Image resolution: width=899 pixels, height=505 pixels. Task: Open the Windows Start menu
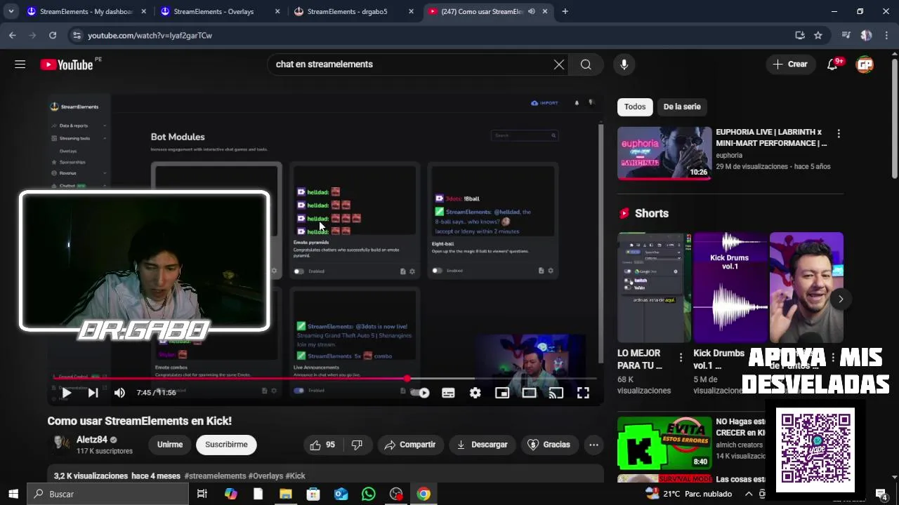pos(13,494)
